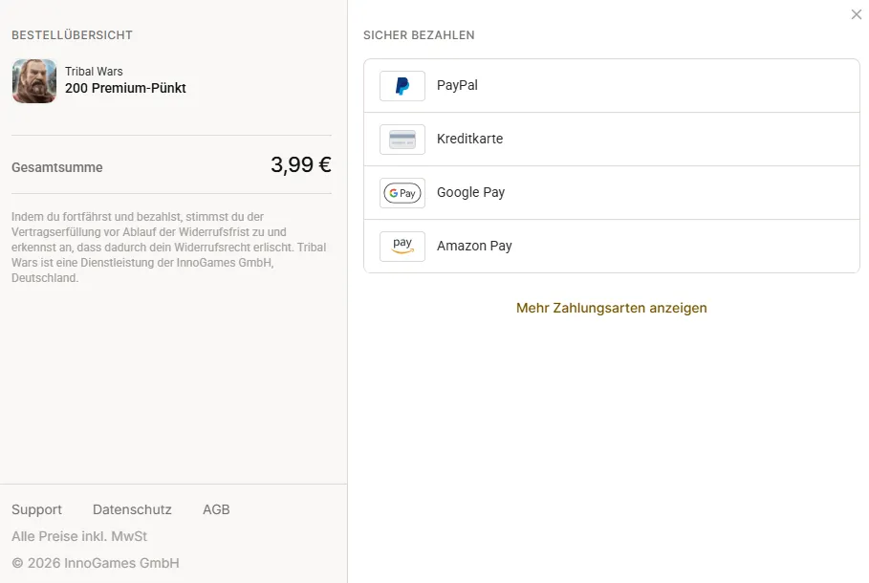This screenshot has width=869, height=583.
Task: Choose the Kreditkarte option label
Action: coord(470,139)
